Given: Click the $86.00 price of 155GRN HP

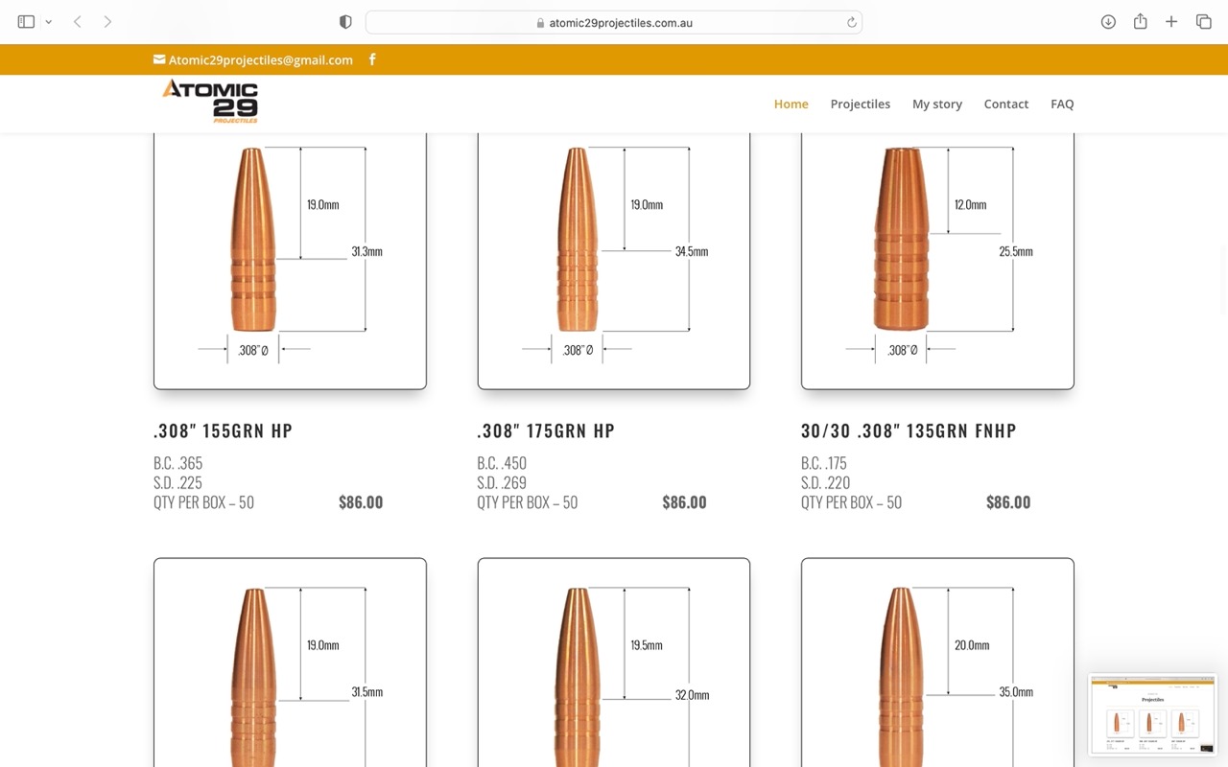Looking at the screenshot, I should (361, 502).
